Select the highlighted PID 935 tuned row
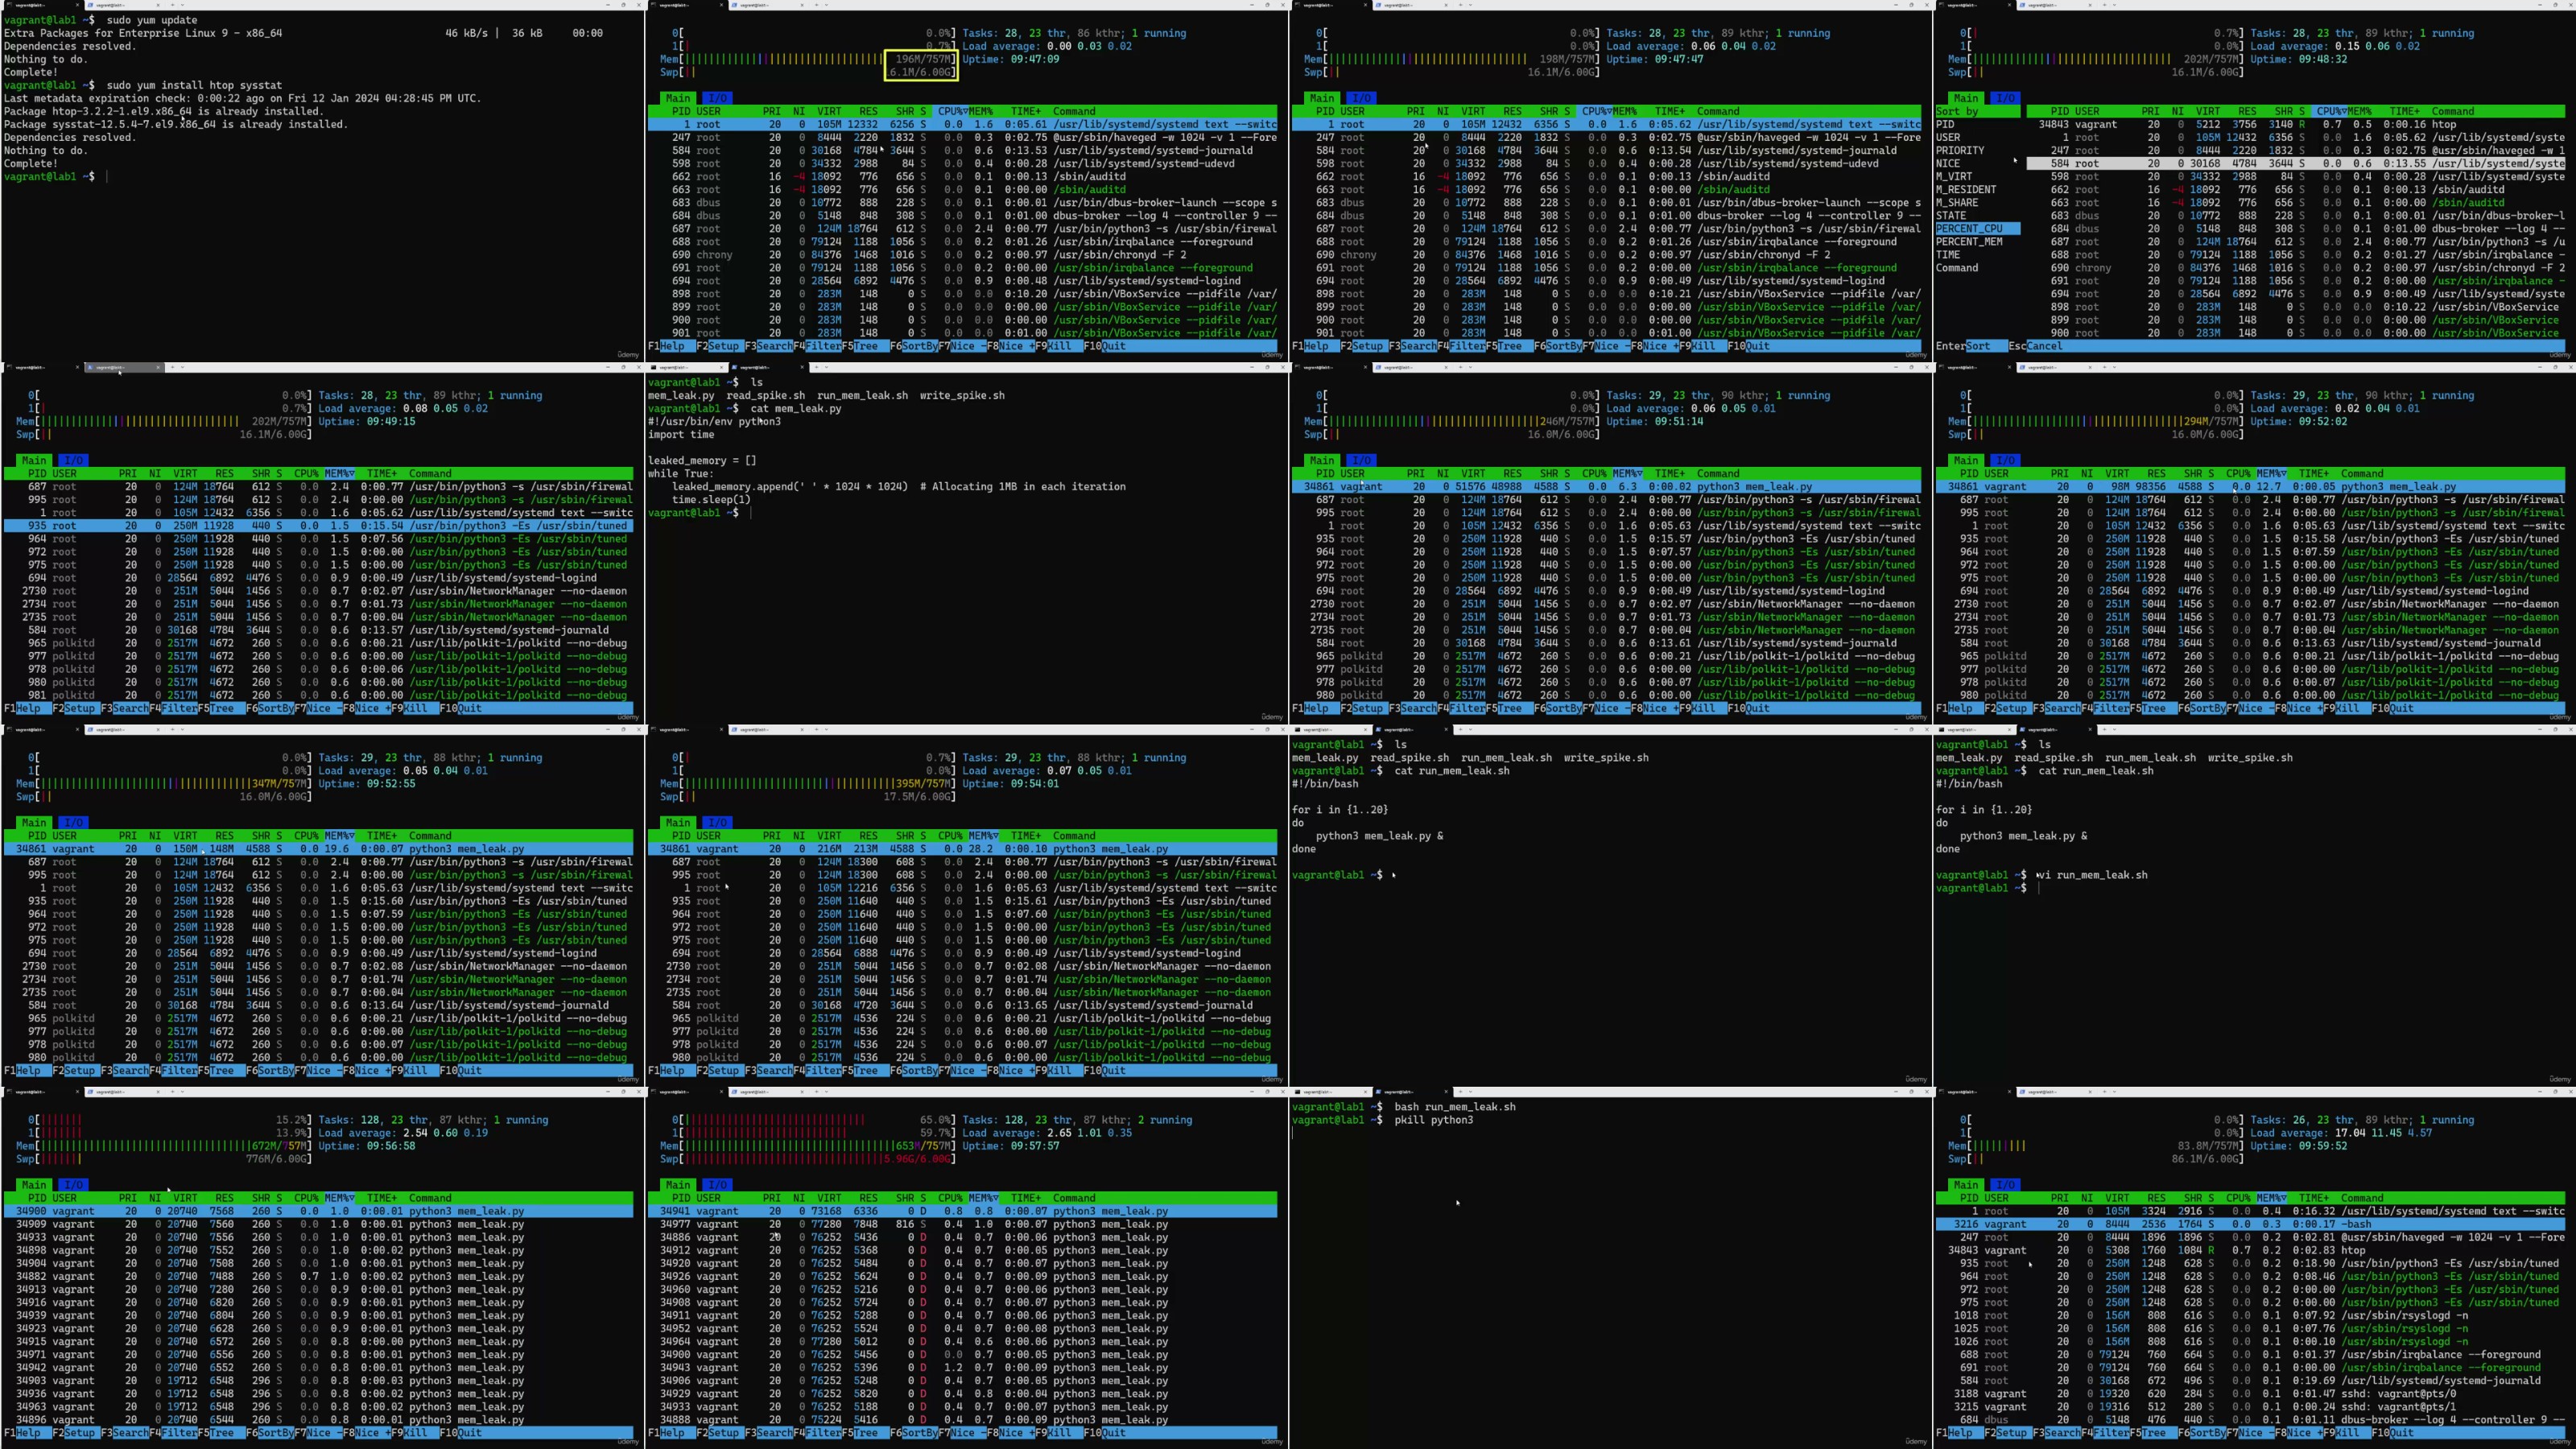This screenshot has height=1449, width=2576. point(318,526)
